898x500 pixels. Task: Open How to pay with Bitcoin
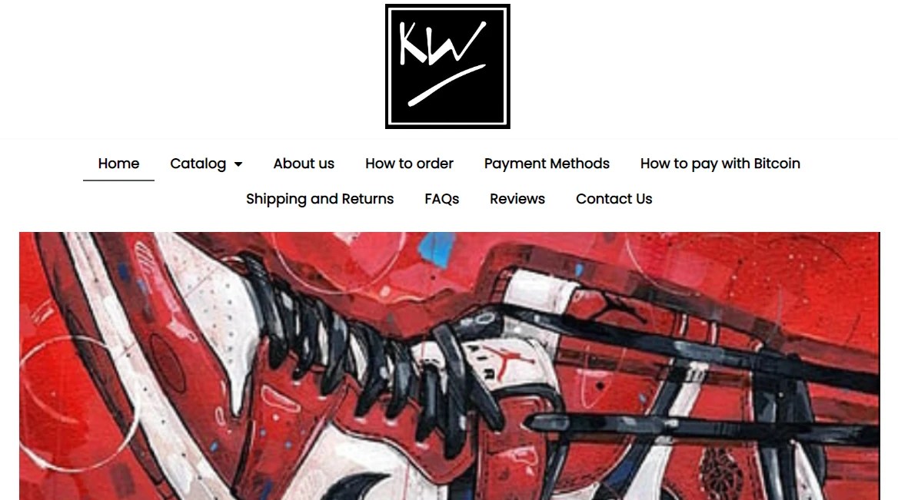click(x=720, y=164)
